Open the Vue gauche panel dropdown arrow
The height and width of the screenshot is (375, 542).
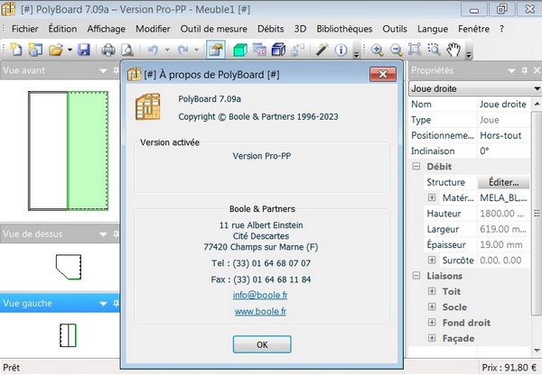pos(103,304)
